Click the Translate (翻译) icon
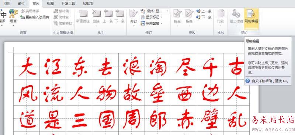Screen dimensions: 295x135 (3, 14)
